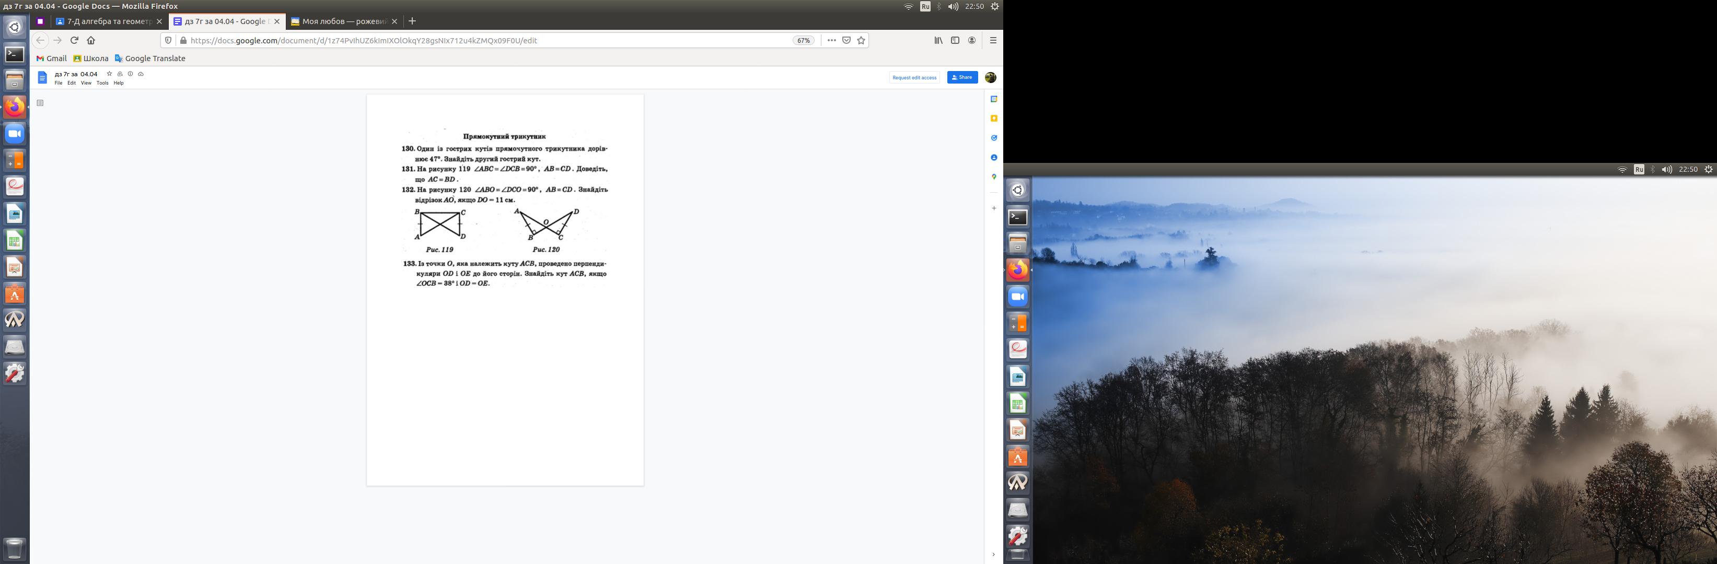Viewport: 1717px width, 564px height.
Task: Click the Docs home icon
Action: pyautogui.click(x=42, y=78)
